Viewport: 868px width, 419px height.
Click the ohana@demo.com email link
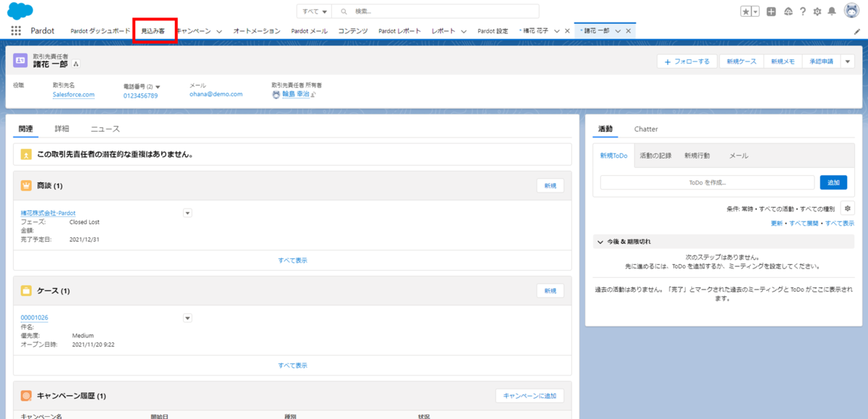pos(216,94)
